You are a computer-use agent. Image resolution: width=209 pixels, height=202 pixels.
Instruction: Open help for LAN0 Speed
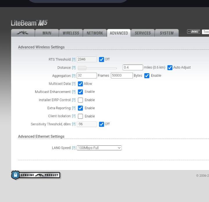point(74,148)
